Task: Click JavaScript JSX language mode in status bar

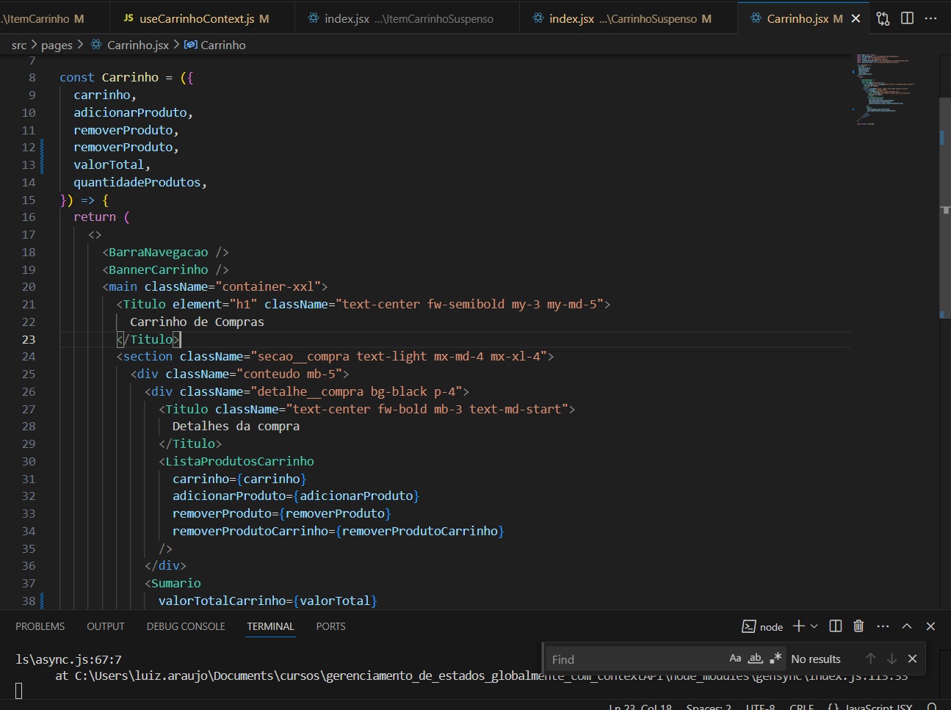Action: click(878, 706)
